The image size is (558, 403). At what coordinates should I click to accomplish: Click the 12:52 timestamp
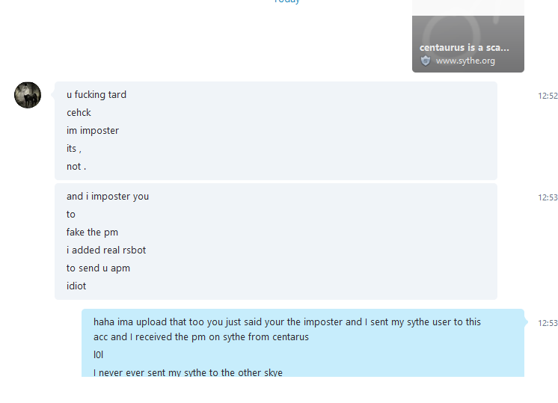coord(548,96)
